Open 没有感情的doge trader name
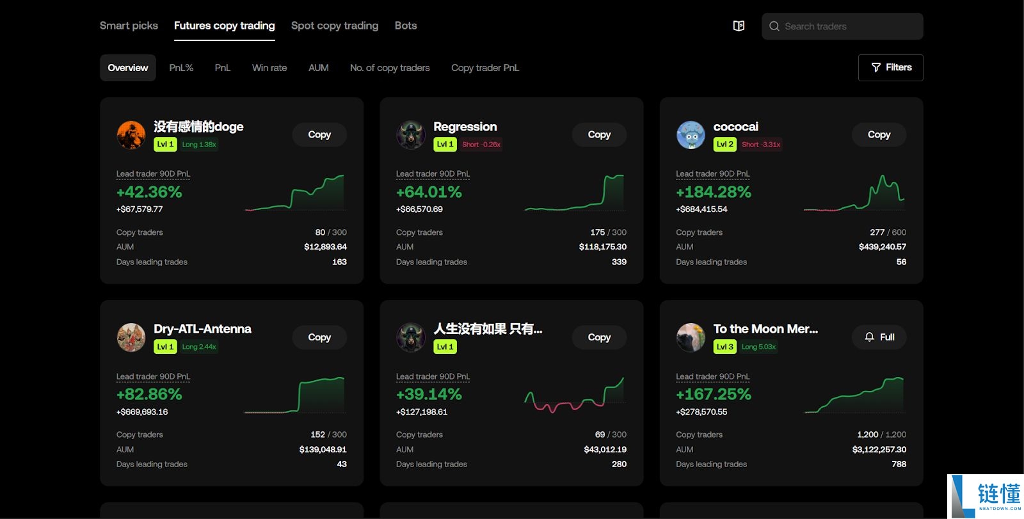The height and width of the screenshot is (519, 1024). click(198, 127)
